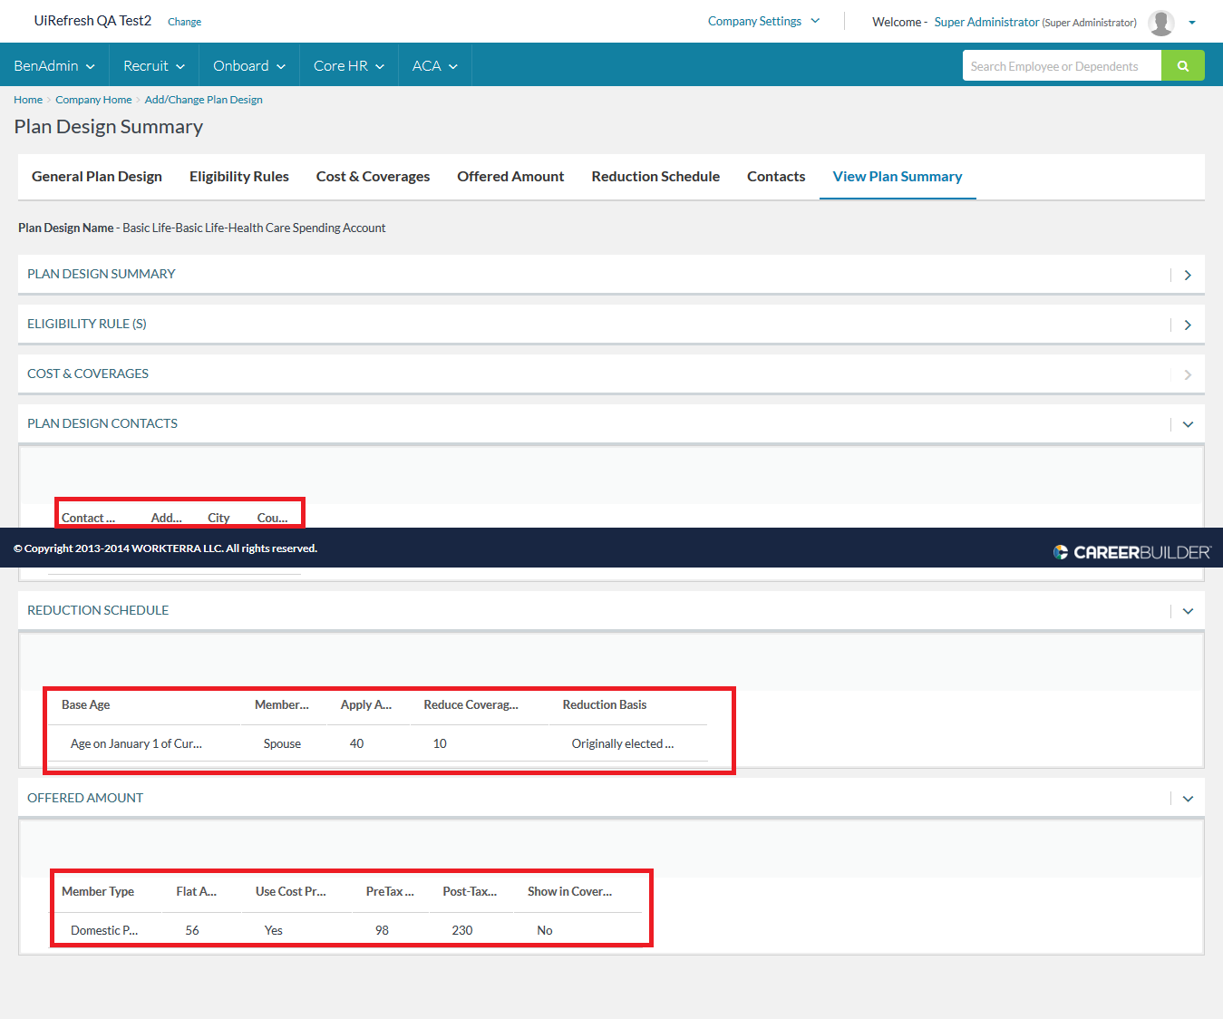Expand the Eligibility Rule(s) section arrow
Screen dimensions: 1223x1019
(1188, 325)
